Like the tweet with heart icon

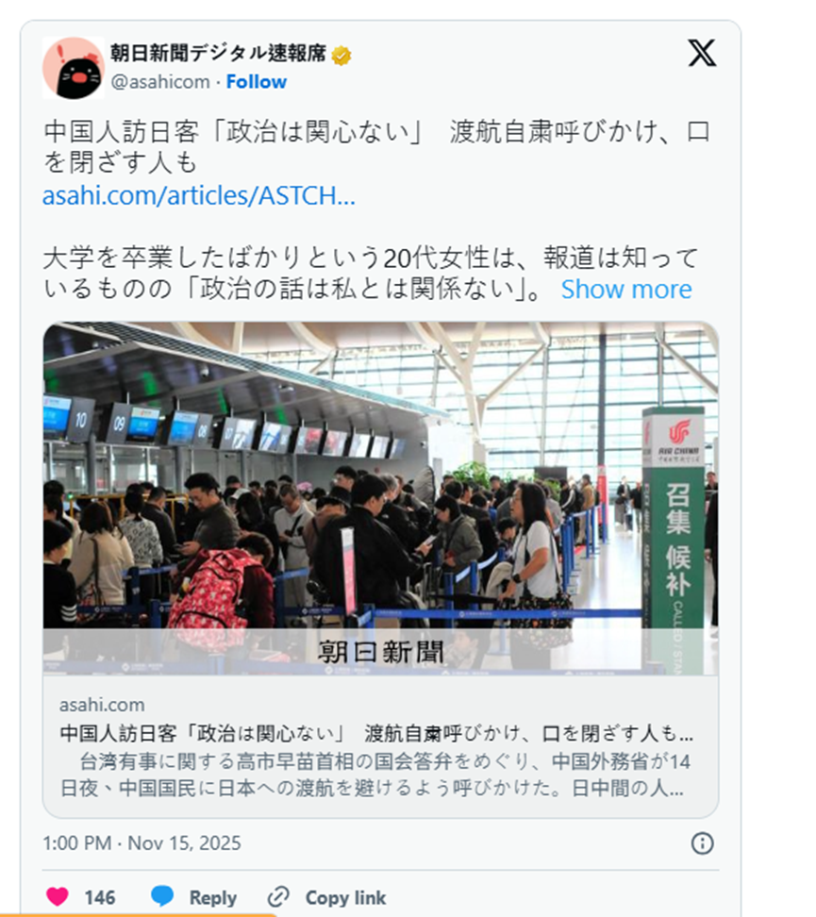tap(58, 896)
